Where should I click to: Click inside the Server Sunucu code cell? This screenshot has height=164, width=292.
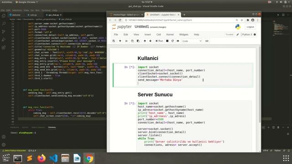(x=194, y=127)
